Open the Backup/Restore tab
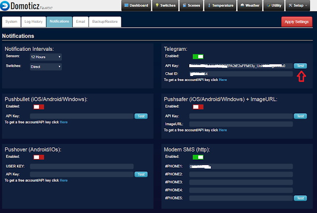Viewport: 317px width, 213px height. tap(105, 22)
